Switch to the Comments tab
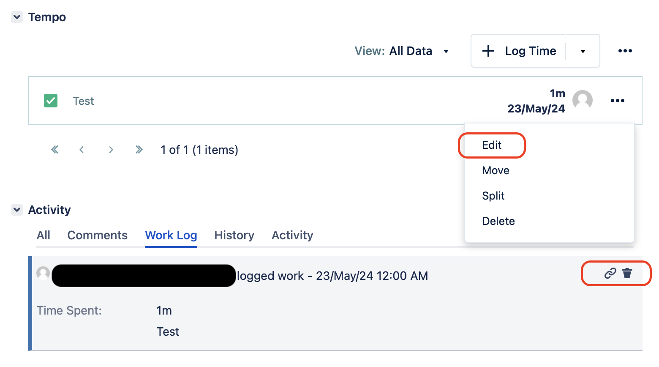Image resolution: width=659 pixels, height=367 pixels. (97, 235)
